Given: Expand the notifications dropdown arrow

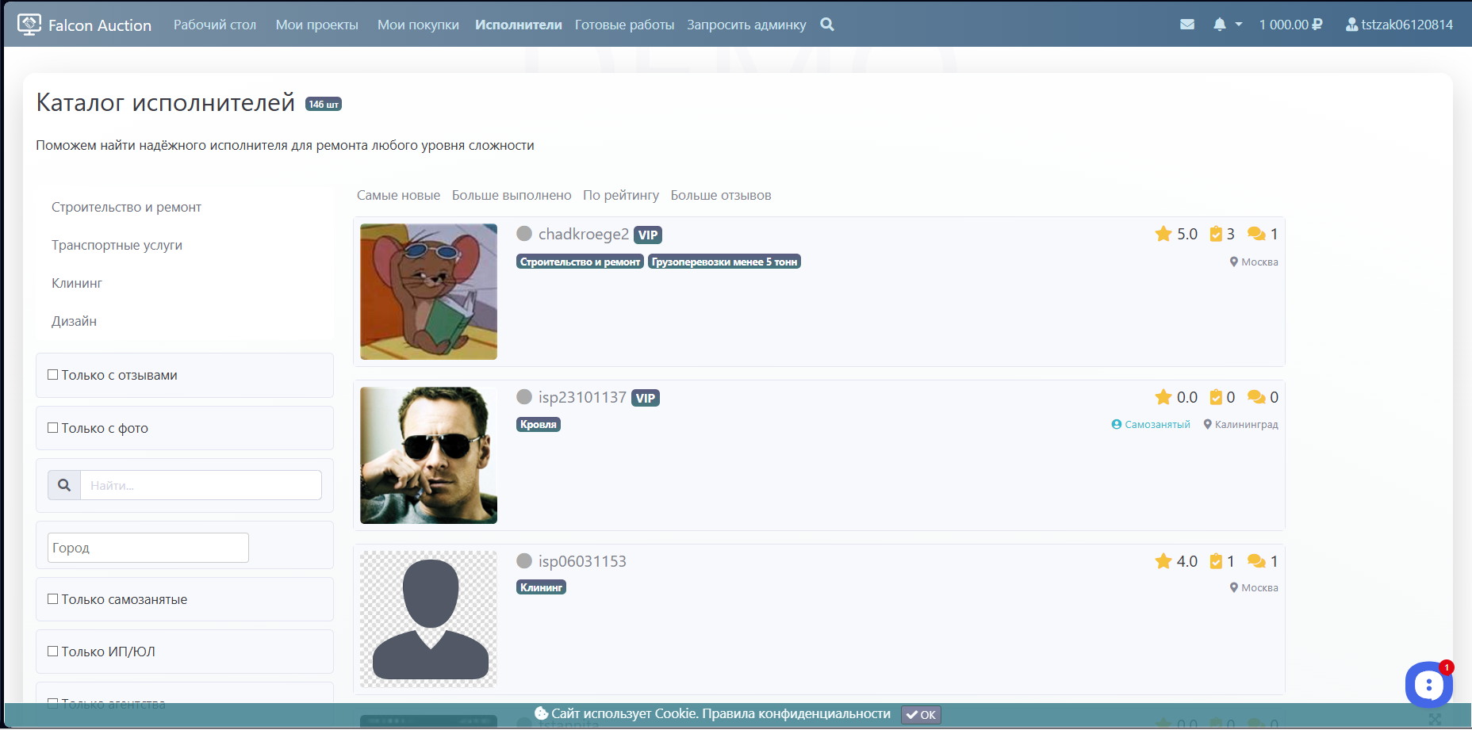Looking at the screenshot, I should pos(1239,25).
